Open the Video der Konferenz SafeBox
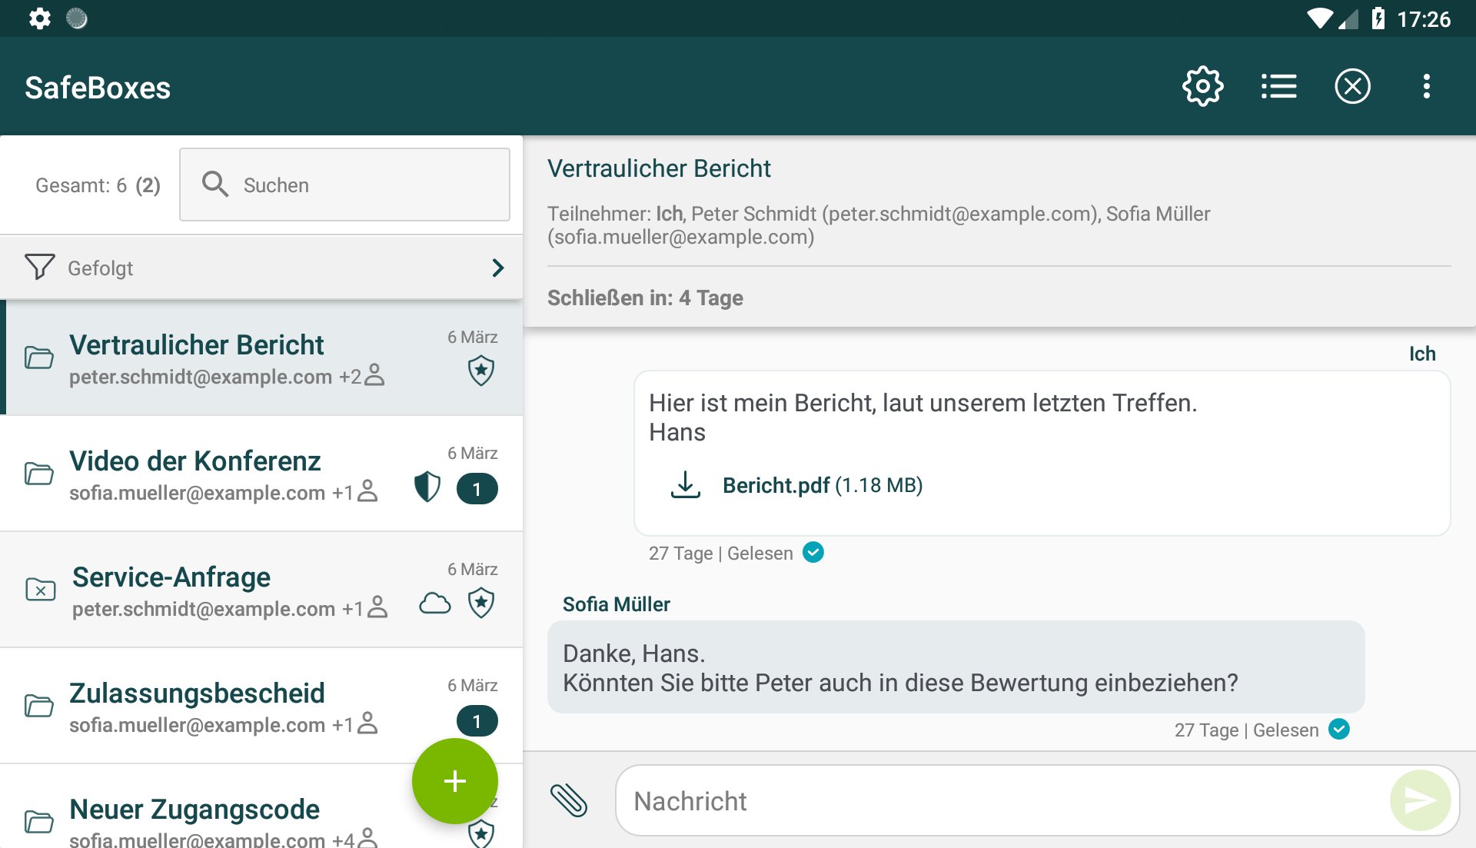 [195, 461]
